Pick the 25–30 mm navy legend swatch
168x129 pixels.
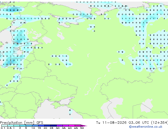pos(54,126)
